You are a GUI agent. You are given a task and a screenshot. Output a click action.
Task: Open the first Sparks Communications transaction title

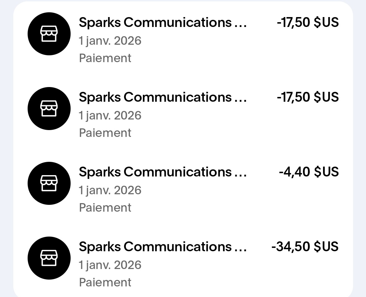[162, 23]
